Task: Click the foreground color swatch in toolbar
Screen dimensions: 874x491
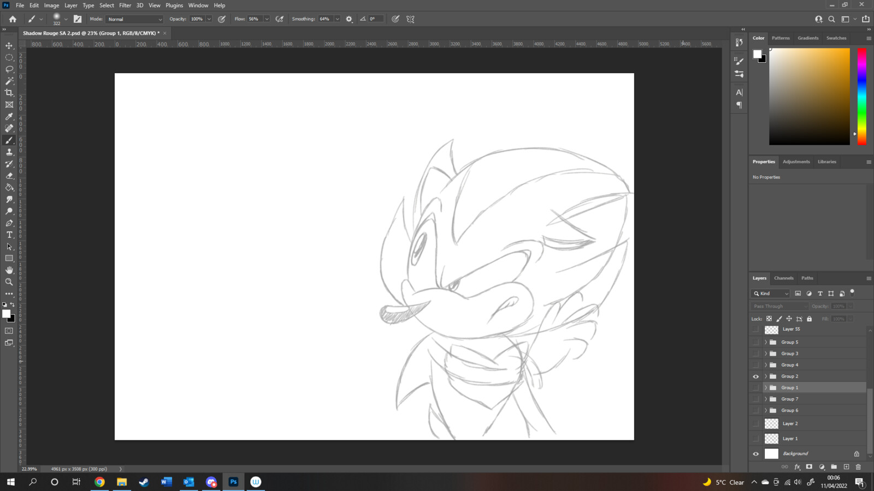Action: 6,314
